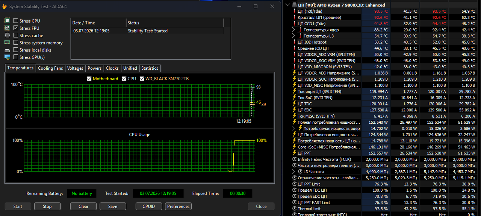Save the test results
This screenshot has height=216, width=481.
click(113, 206)
